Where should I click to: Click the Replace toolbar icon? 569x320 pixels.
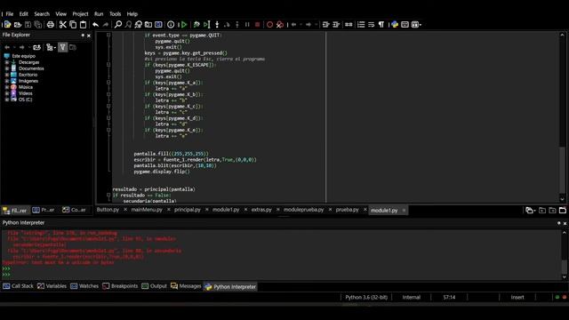(139, 25)
